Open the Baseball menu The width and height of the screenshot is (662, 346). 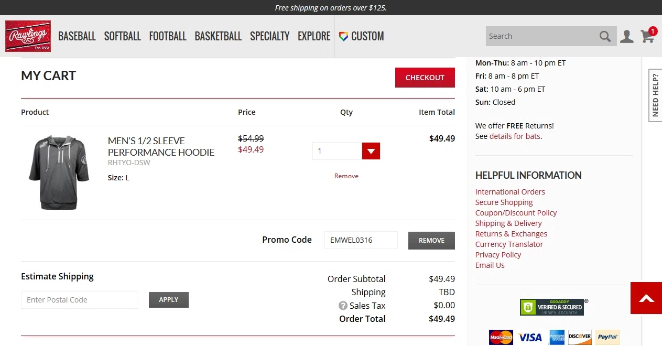[x=77, y=36]
